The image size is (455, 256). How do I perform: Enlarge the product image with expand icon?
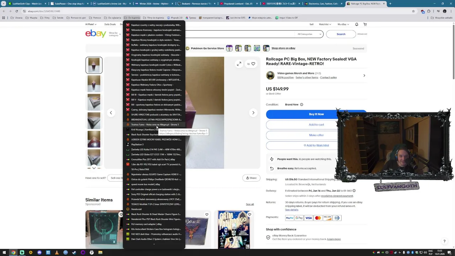tap(239, 64)
